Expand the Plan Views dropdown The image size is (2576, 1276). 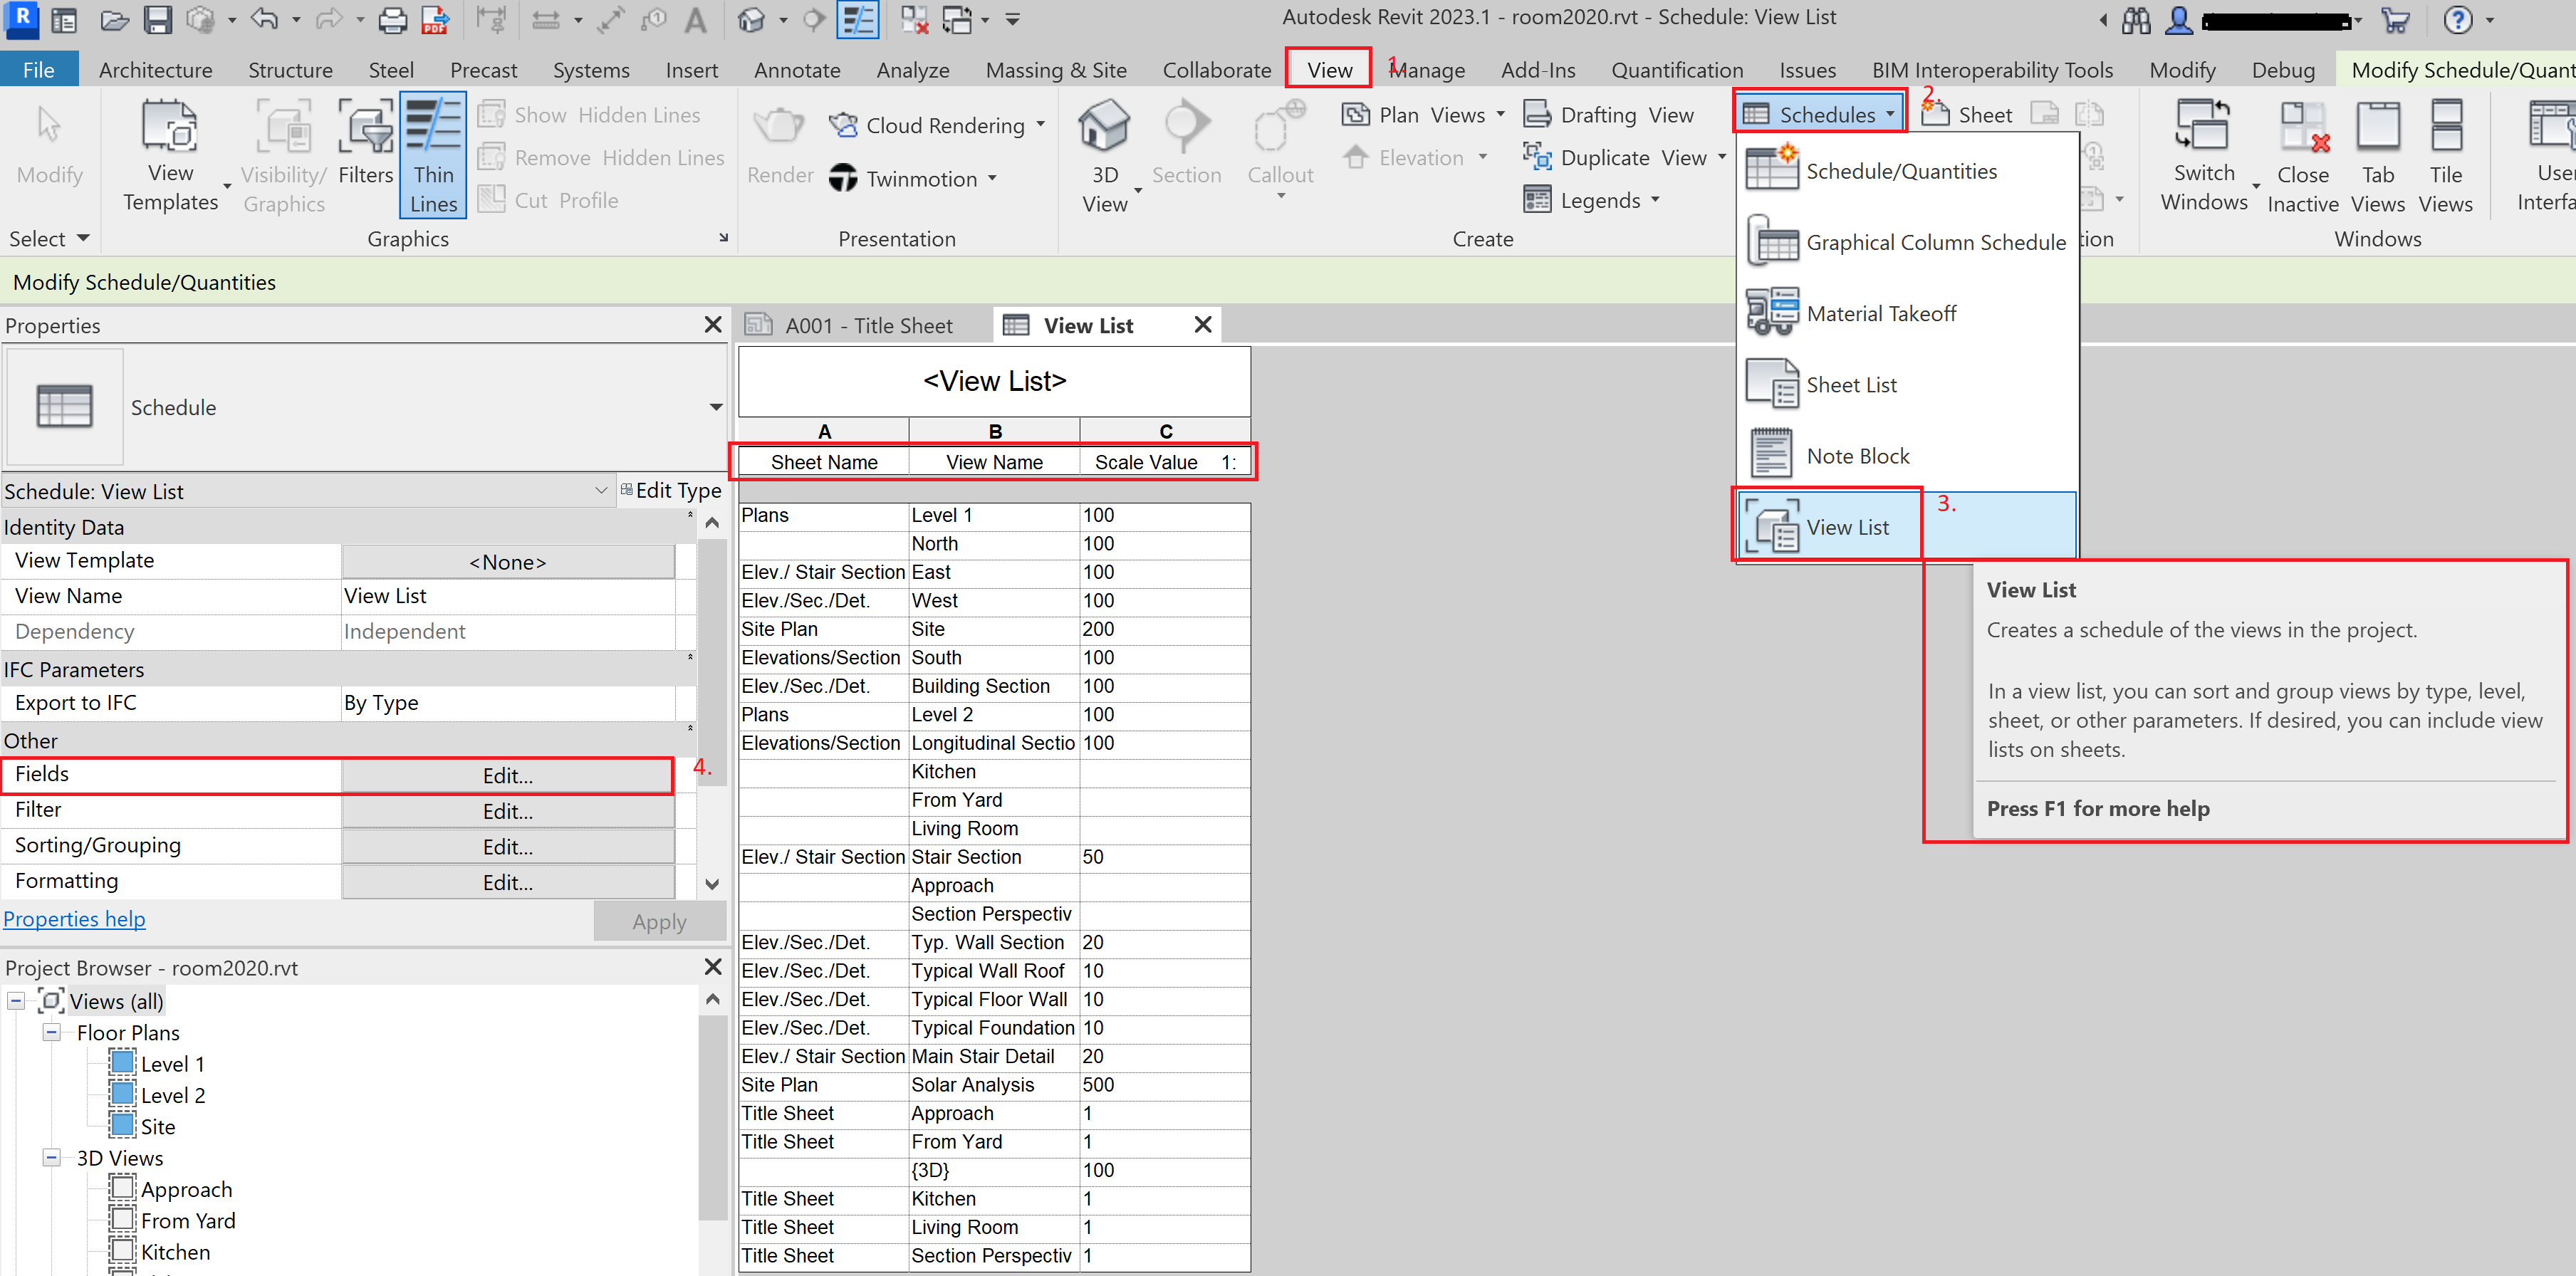(x=1500, y=115)
